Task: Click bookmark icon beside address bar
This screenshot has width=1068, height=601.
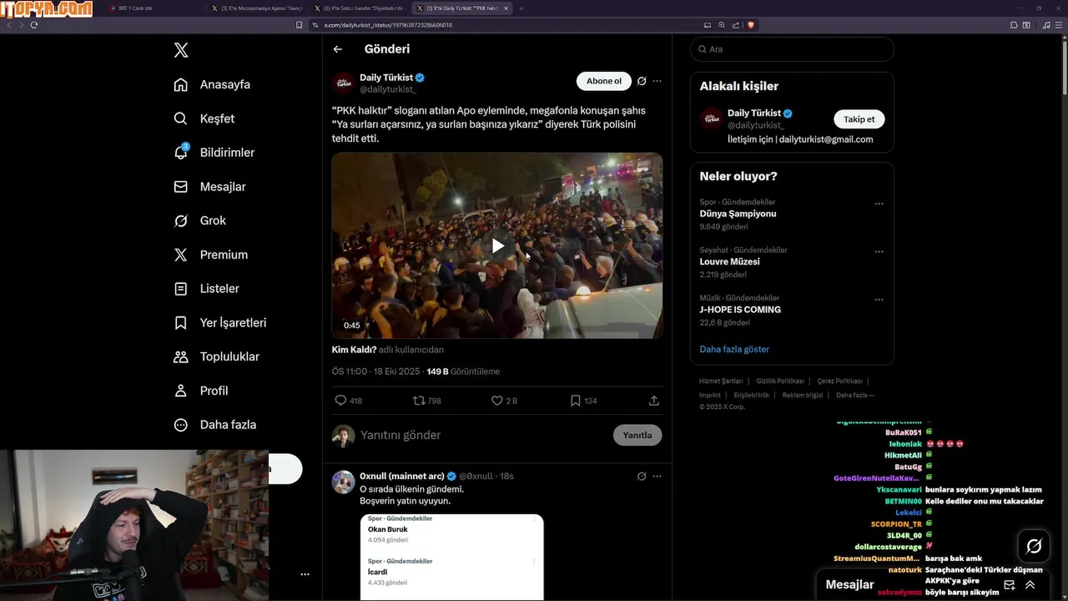Action: point(299,25)
